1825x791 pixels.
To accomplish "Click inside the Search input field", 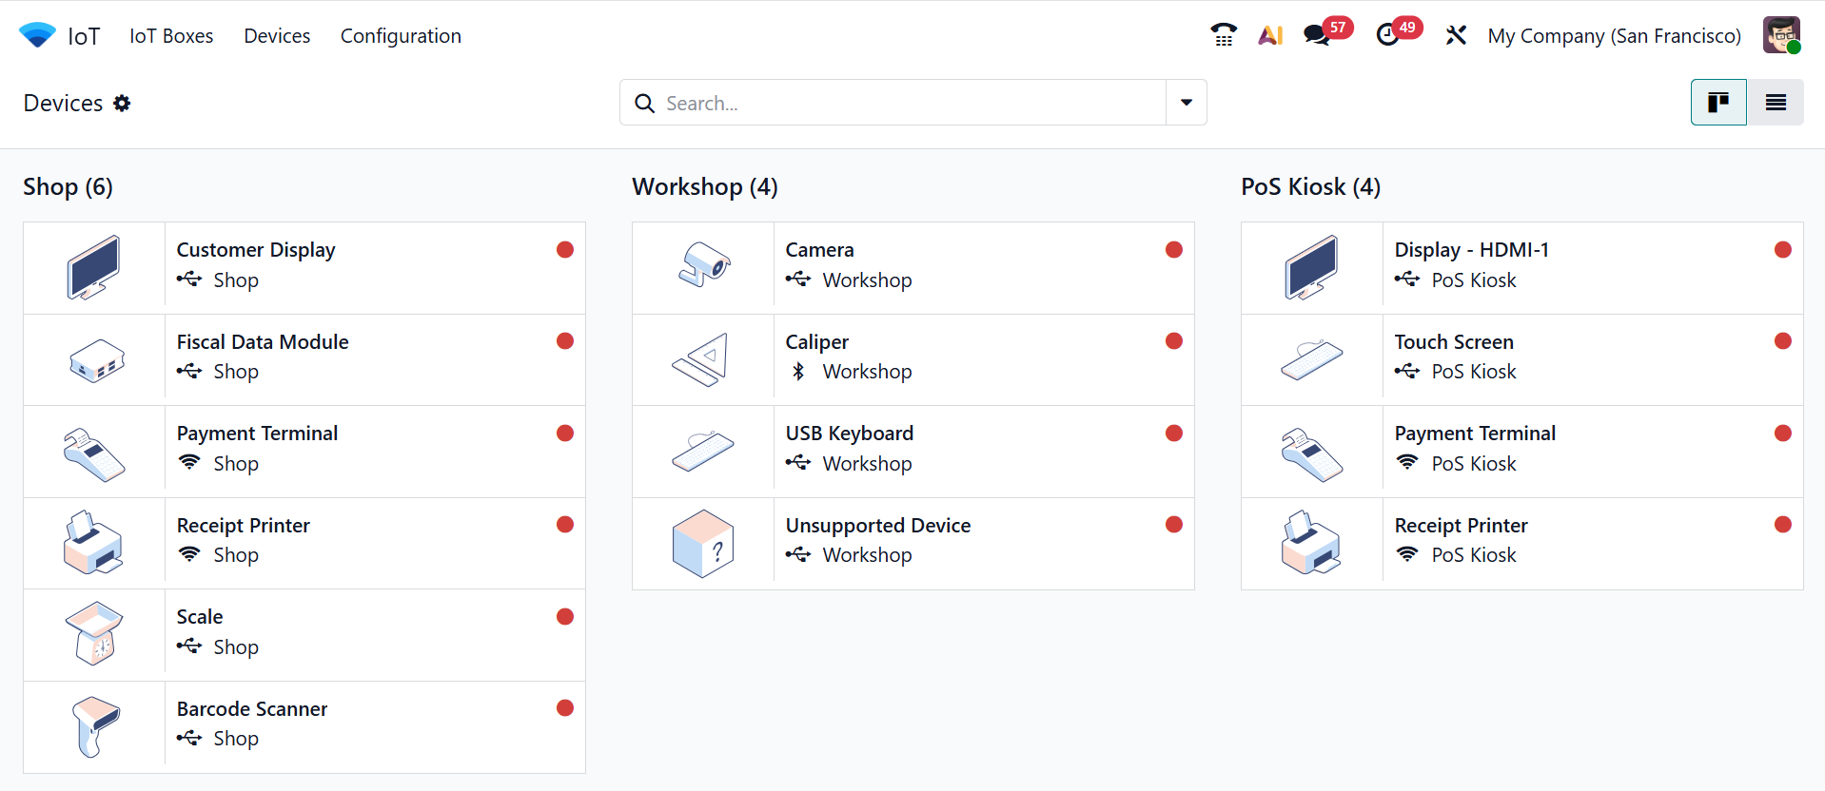I will [904, 103].
